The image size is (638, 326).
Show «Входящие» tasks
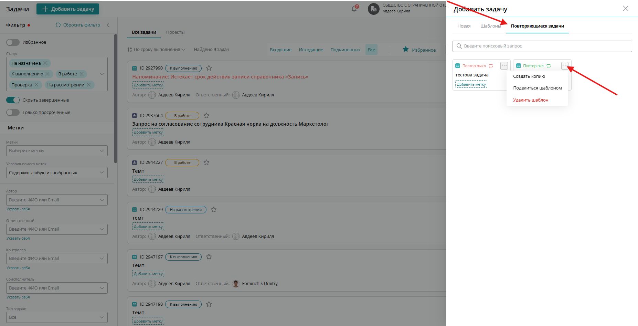(280, 50)
